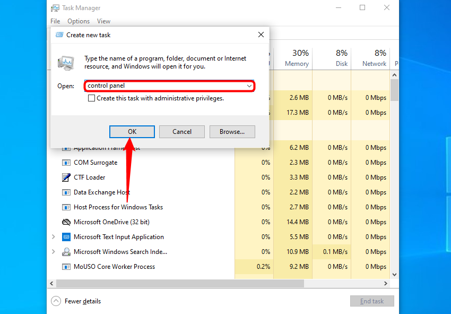Click the COM Surrogate process icon
The height and width of the screenshot is (314, 451).
66,163
